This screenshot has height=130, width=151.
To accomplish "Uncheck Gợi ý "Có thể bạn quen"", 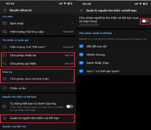I will [x=81, y=71].
